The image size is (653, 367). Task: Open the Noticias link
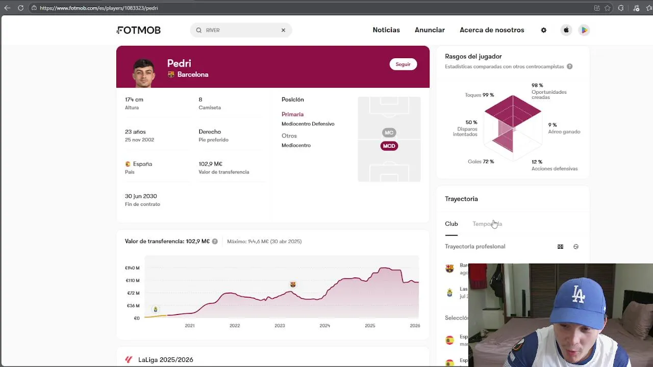[386, 30]
